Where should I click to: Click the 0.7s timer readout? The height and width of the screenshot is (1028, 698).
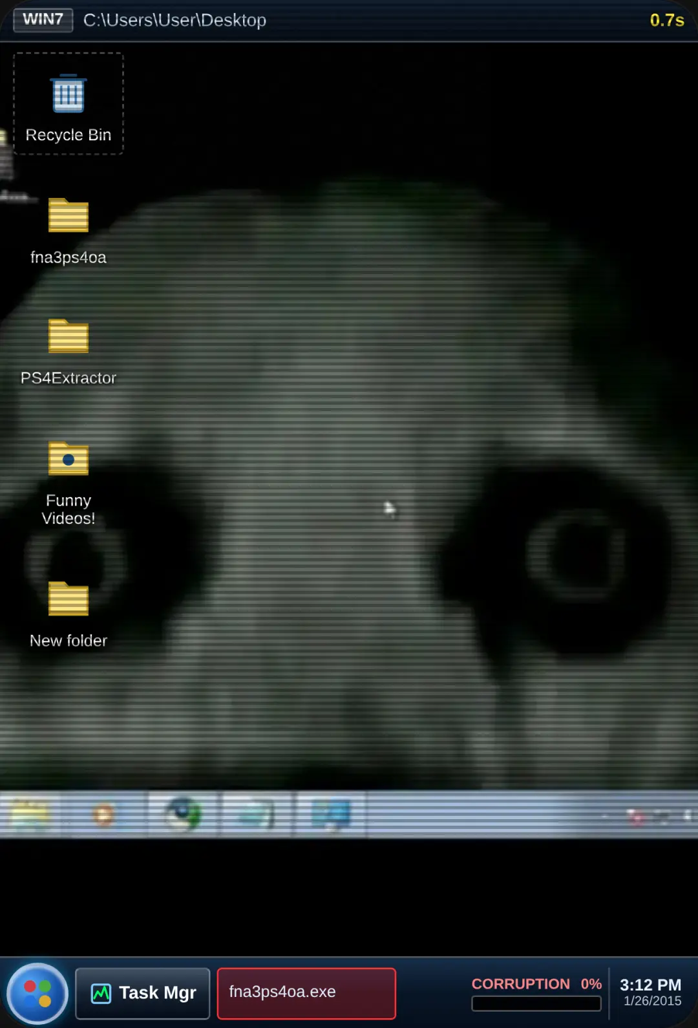click(667, 20)
